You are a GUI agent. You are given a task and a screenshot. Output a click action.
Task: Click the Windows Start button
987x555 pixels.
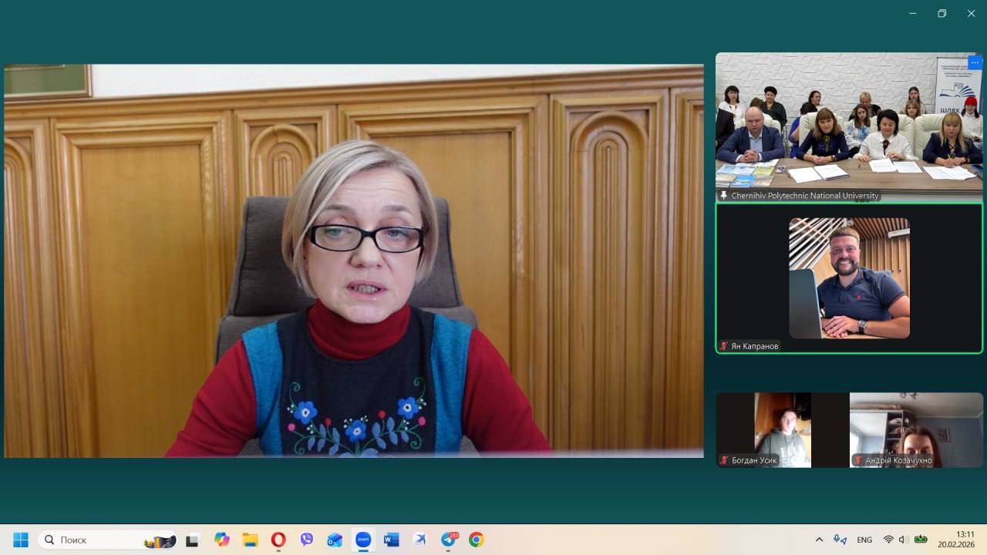pyautogui.click(x=21, y=540)
